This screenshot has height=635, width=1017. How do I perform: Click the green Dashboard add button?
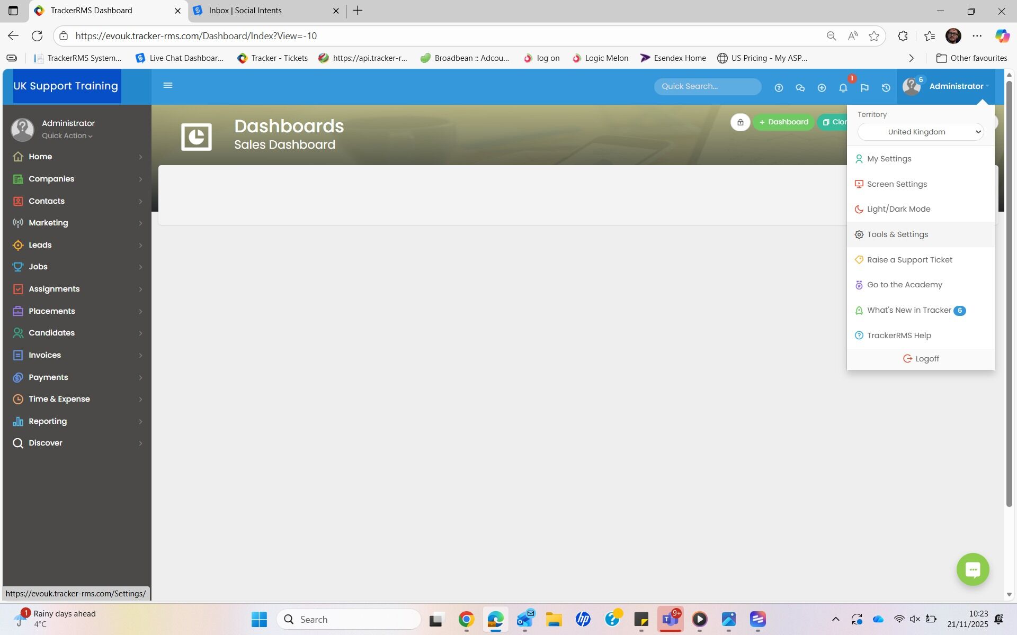click(x=783, y=122)
